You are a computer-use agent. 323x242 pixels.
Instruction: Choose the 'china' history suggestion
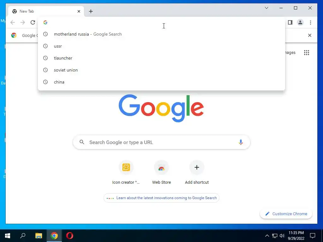point(161,82)
